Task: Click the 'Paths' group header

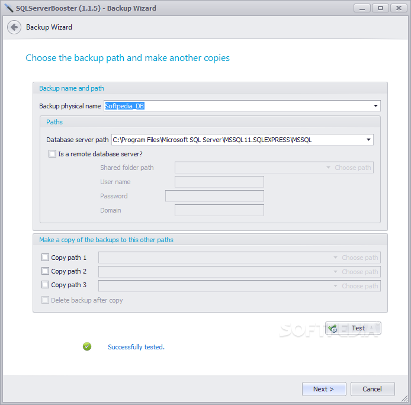Action: click(x=54, y=122)
